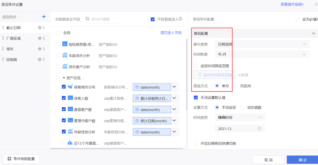Click the plus icon to add query condition
This screenshot has height=165, width=318.
coord(44,17)
